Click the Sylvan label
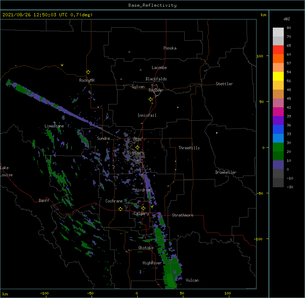 138,87
